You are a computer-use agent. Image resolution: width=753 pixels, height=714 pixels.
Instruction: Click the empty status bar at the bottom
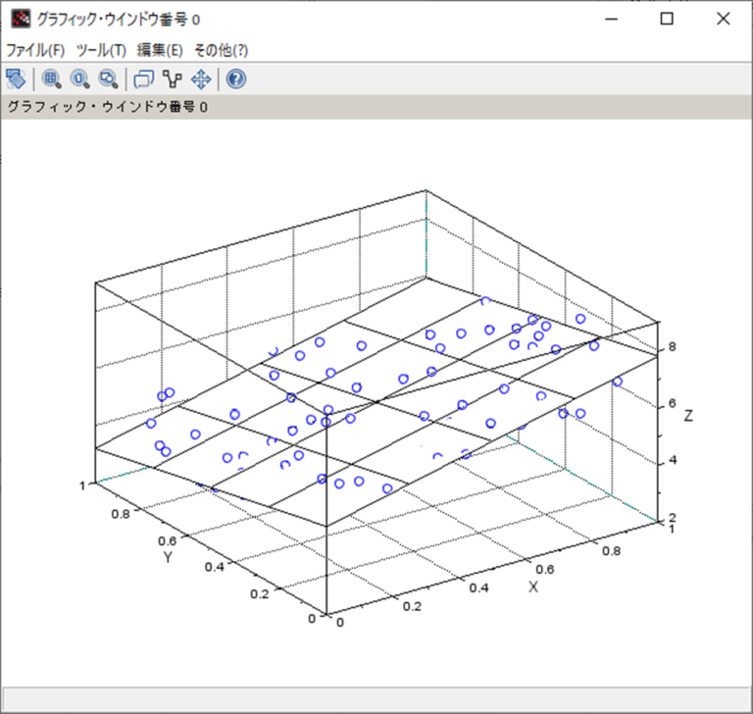pos(376,700)
